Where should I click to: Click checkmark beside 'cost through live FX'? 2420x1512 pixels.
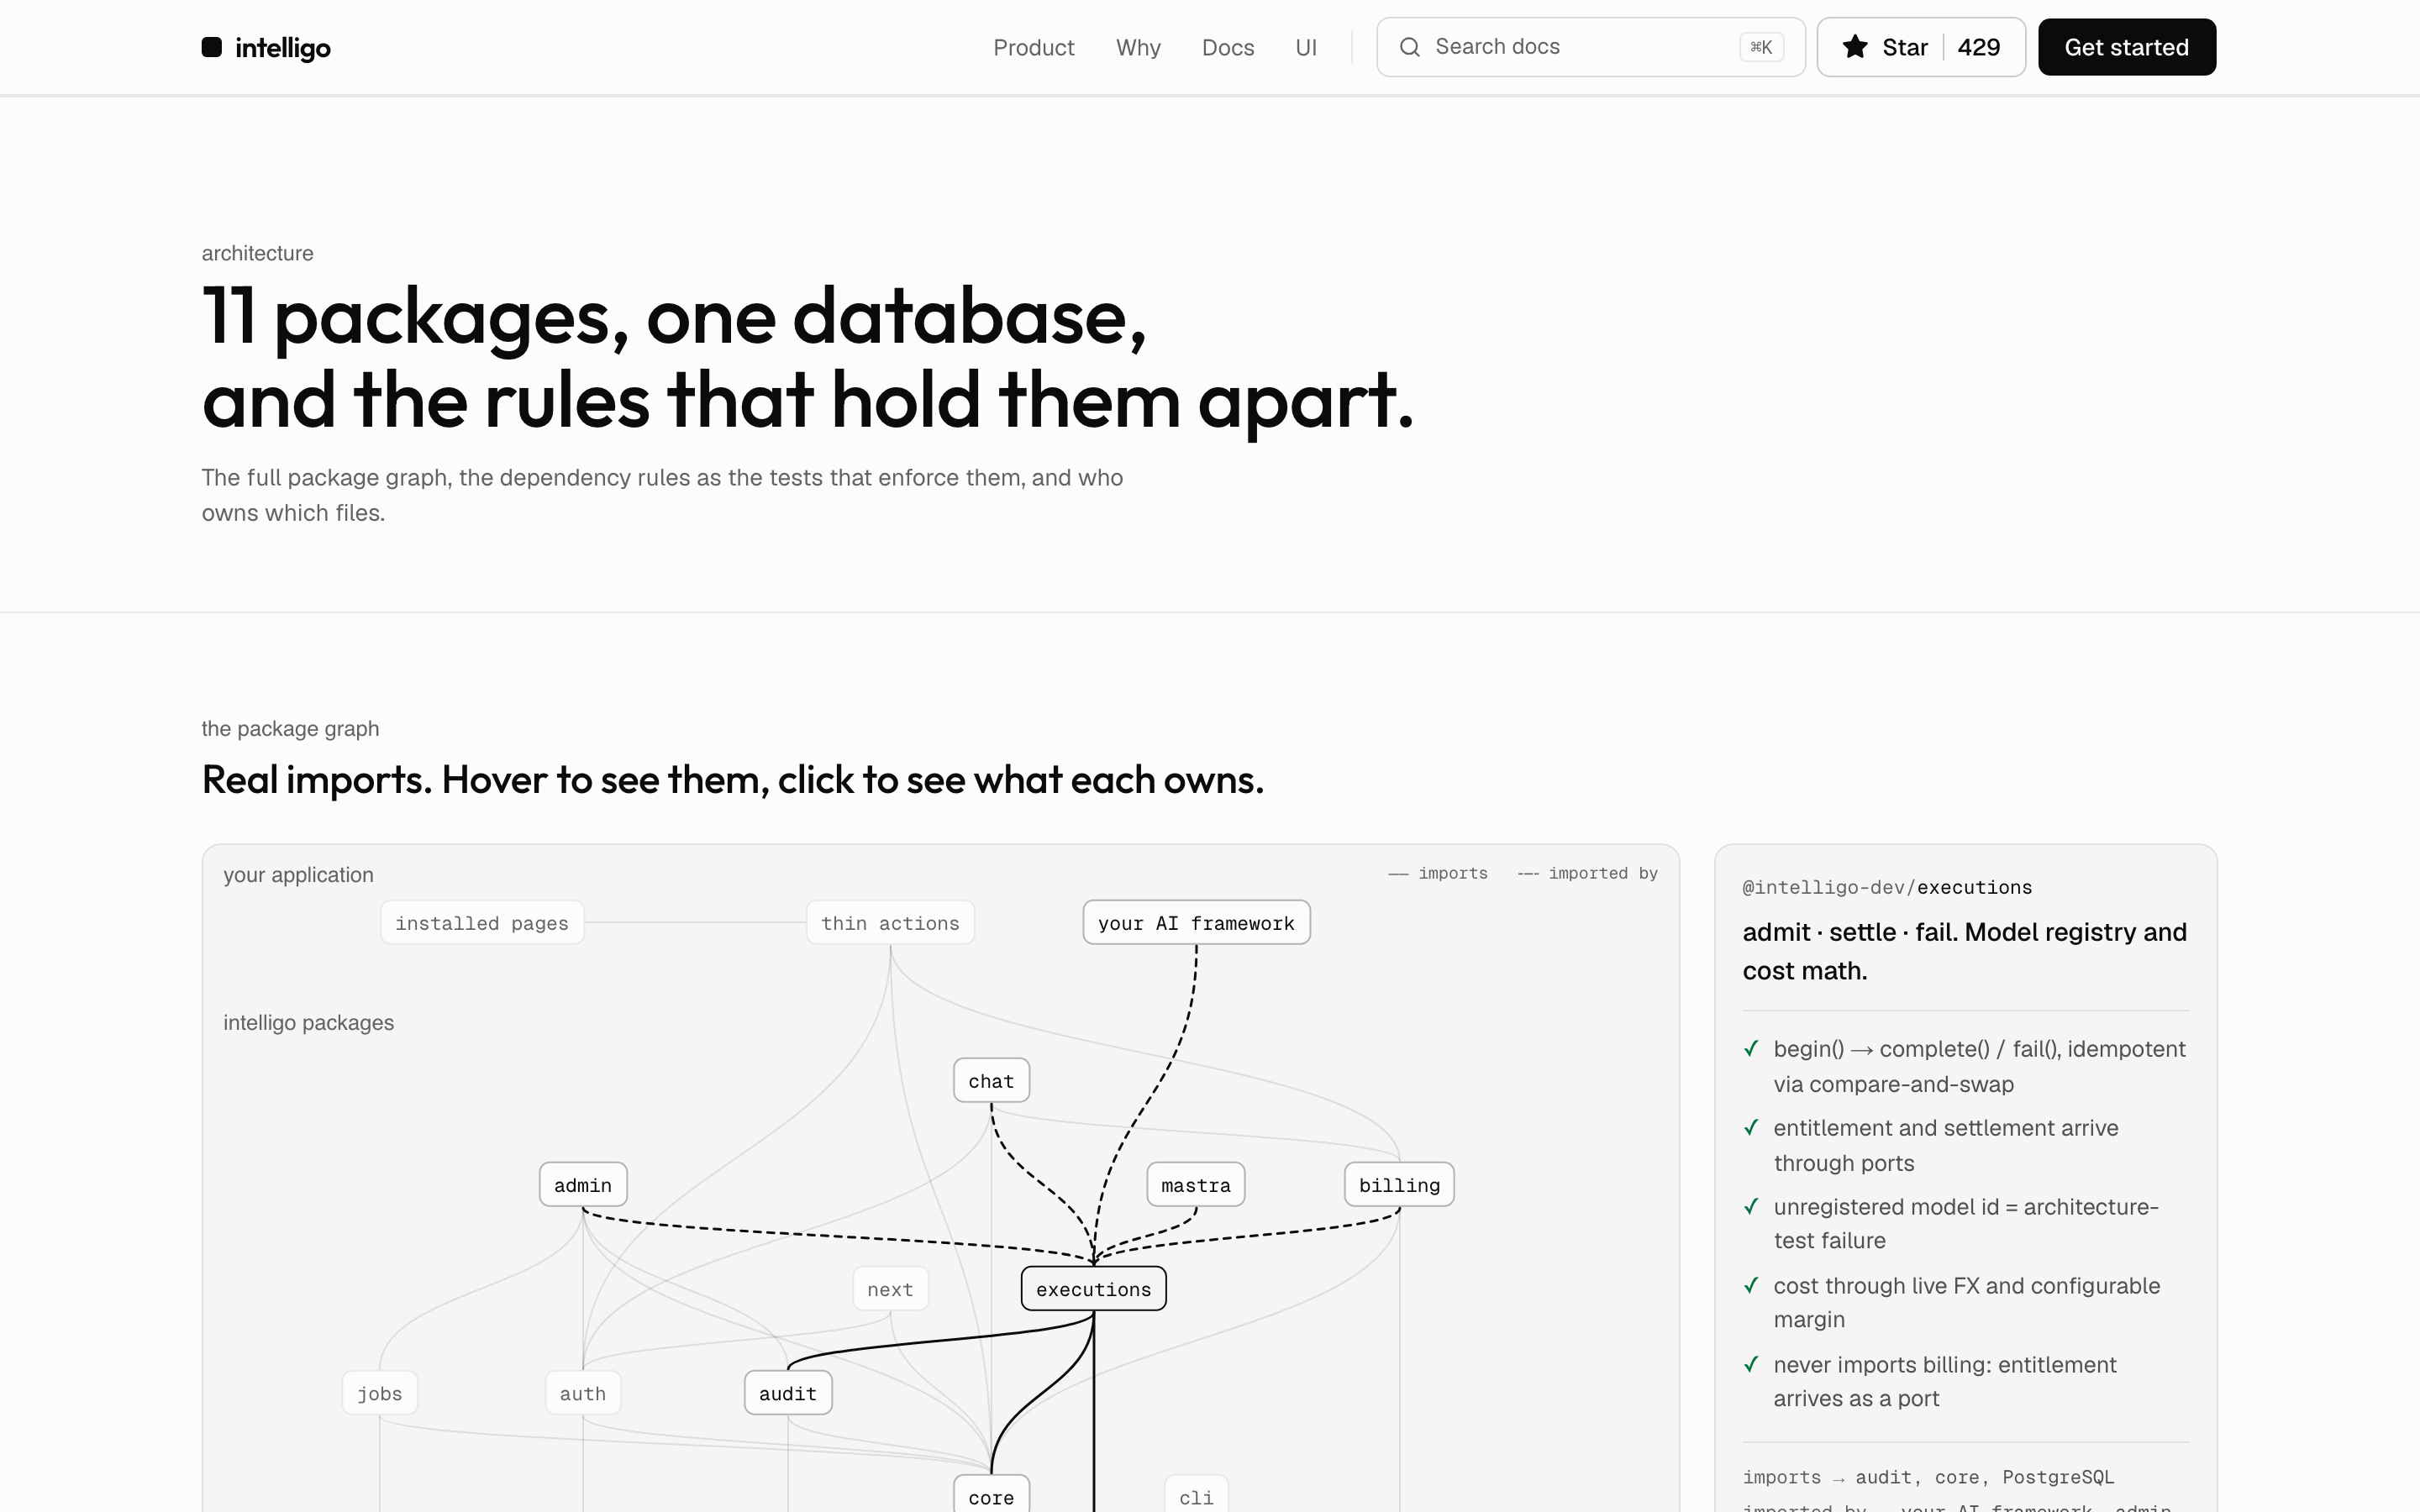1751,1285
